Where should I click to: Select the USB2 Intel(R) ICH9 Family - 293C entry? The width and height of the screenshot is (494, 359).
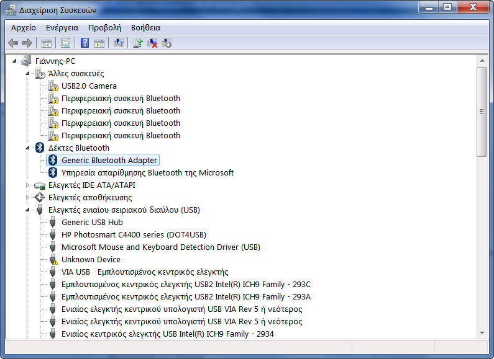(x=186, y=284)
